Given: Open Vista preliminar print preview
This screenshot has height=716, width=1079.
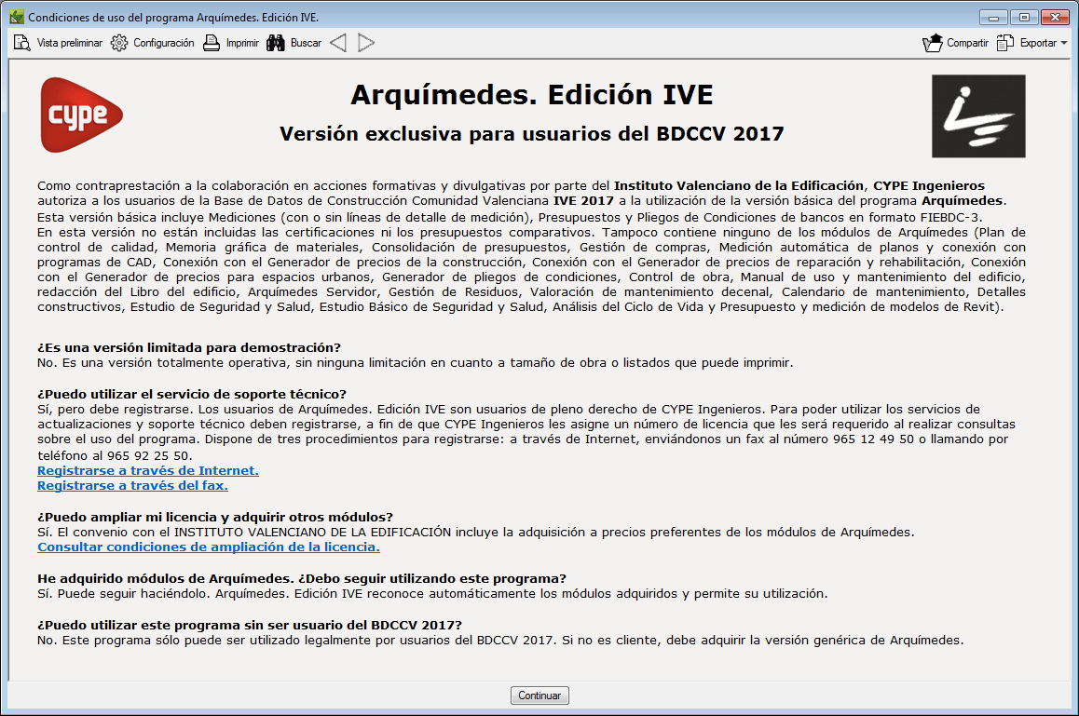Looking at the screenshot, I should click(58, 43).
